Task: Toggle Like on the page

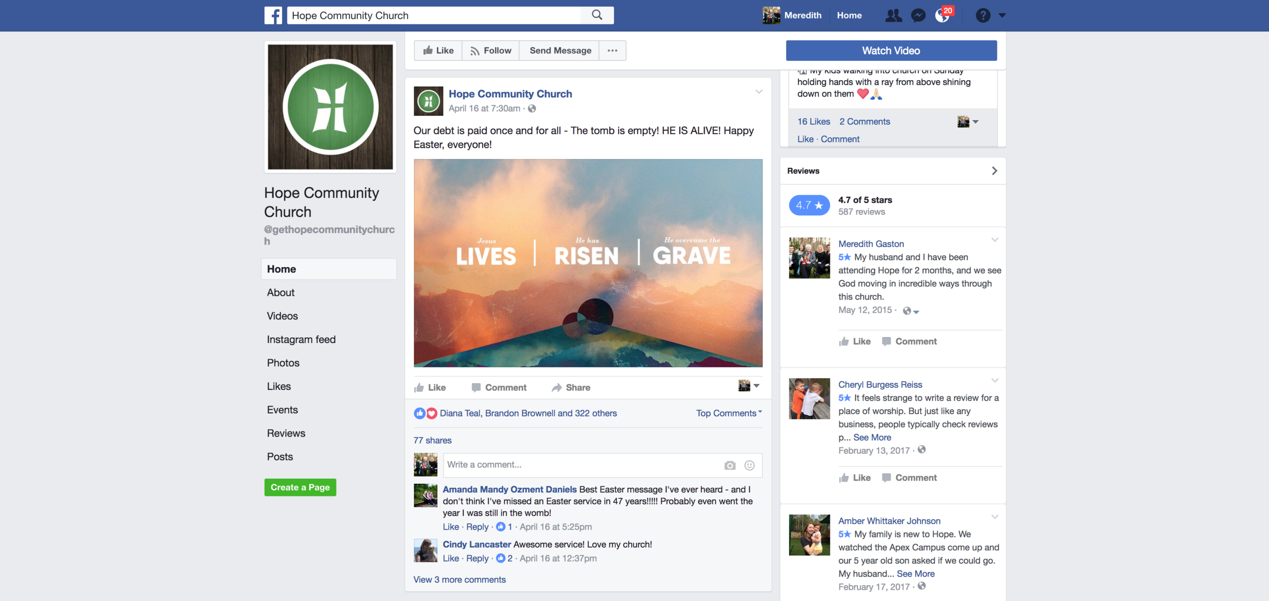Action: [438, 50]
